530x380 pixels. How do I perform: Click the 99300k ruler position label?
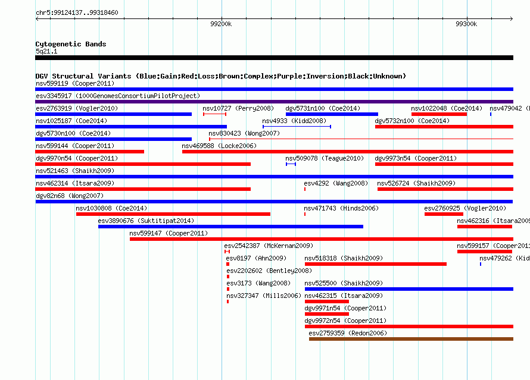click(466, 24)
